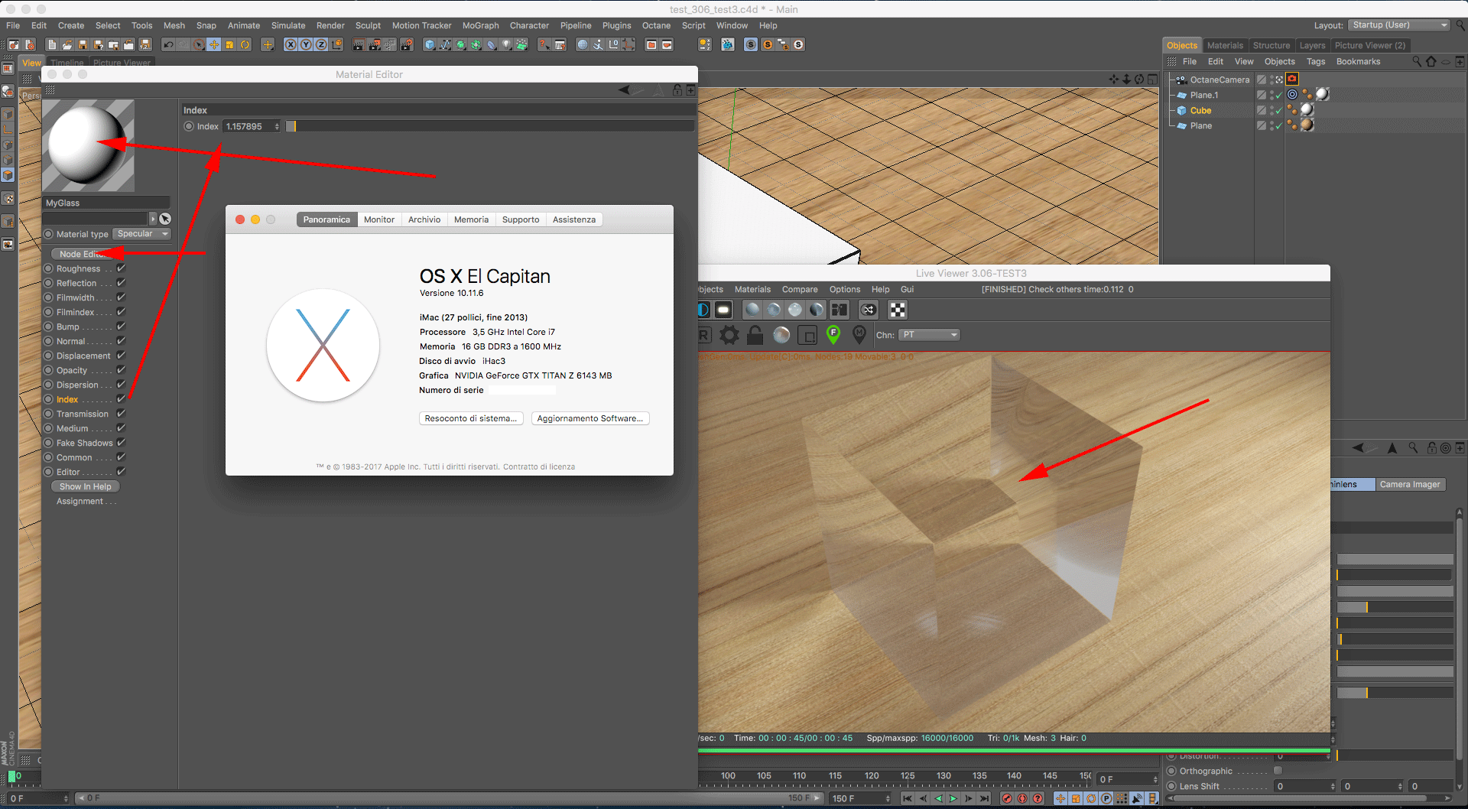Click Resoconto di sistema button
The image size is (1468, 809).
(471, 418)
